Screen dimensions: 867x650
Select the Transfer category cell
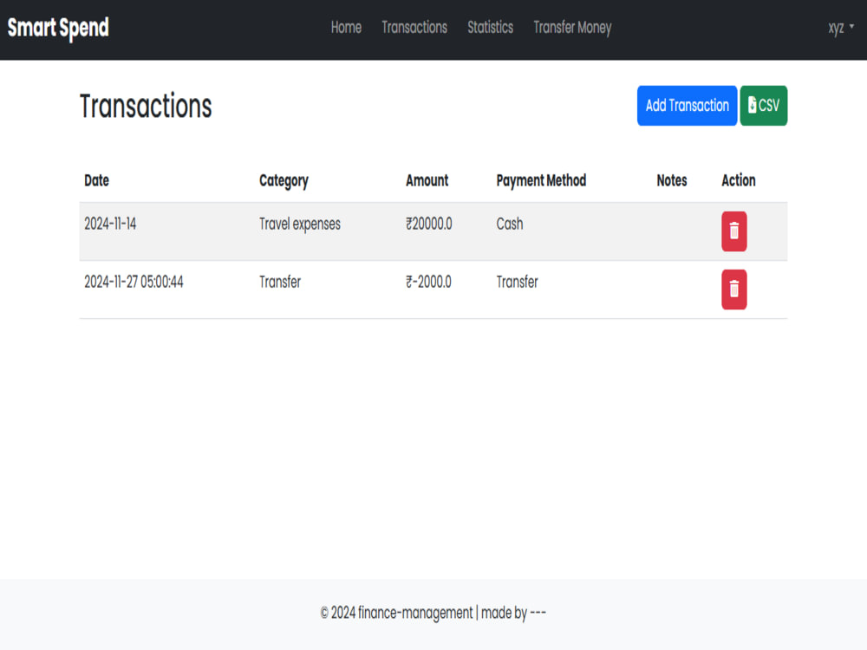coord(280,282)
